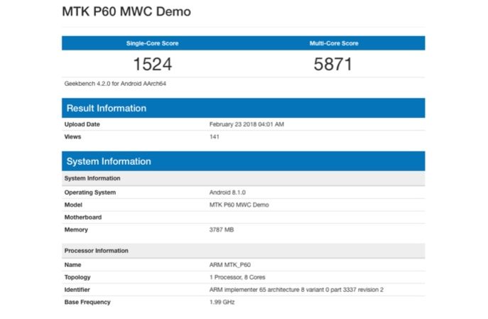488x319 pixels.
Task: Select the Multi-Core Score header
Action: coord(333,43)
